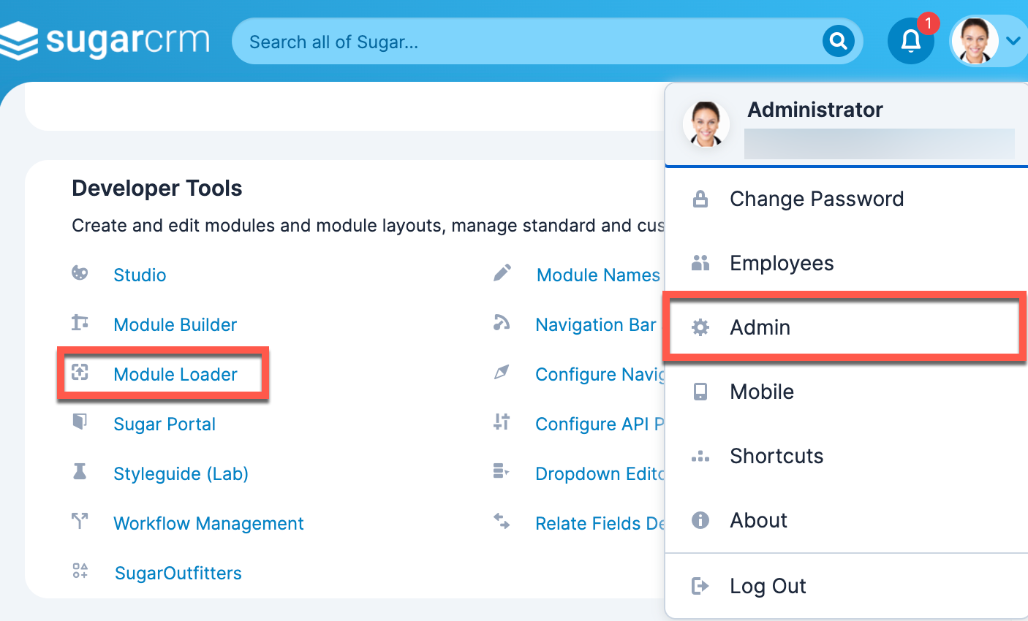
Task: Click the Change Password lock icon
Action: [x=700, y=199]
